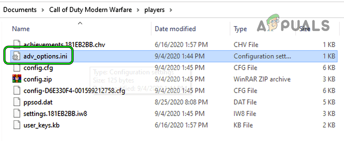Select the adv_options.ini gear icon

click(16, 56)
